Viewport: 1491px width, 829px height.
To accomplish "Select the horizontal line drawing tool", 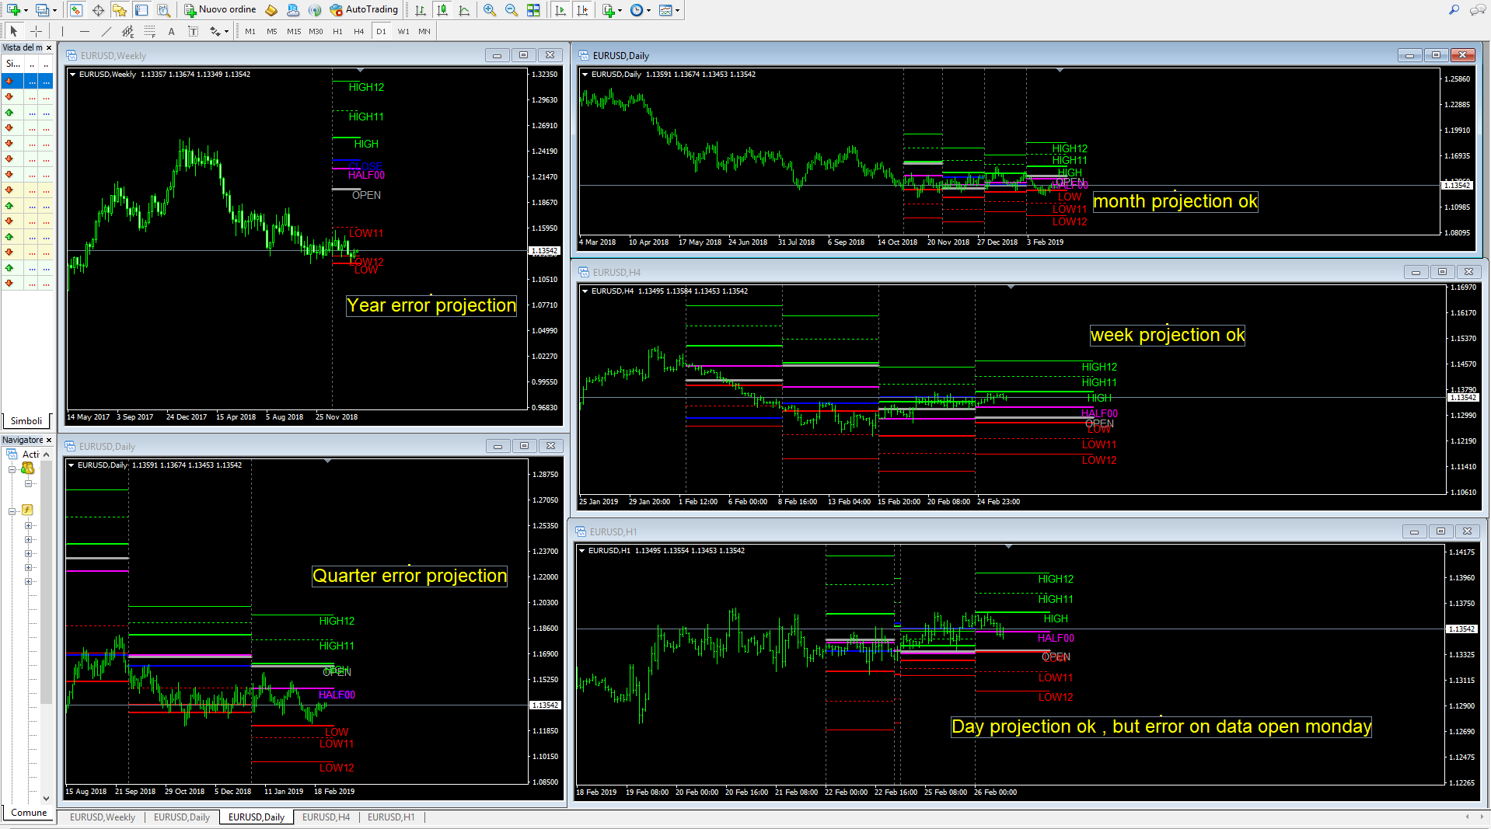I will [x=85, y=31].
